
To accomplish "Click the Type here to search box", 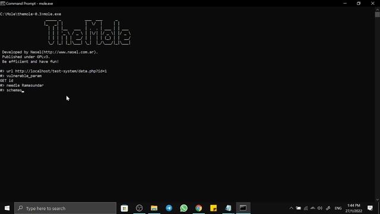I will coord(65,208).
